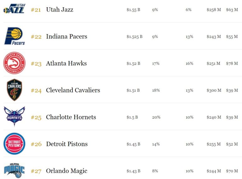
Task: Click rank #21 label
Action: point(36,10)
